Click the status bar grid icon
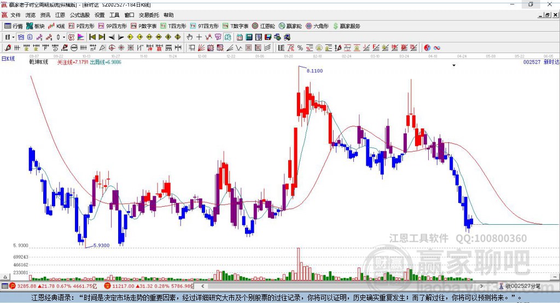Image resolution: width=560 pixels, height=303 pixels. point(4,286)
